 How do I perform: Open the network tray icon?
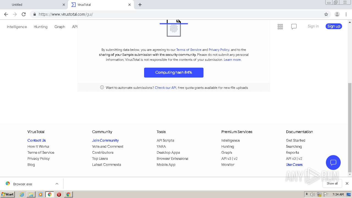pyautogui.click(x=319, y=194)
